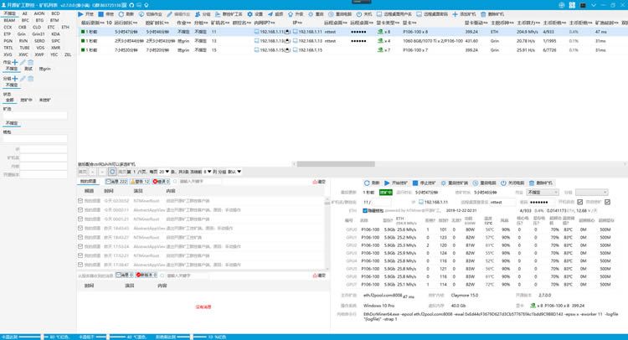Viewport: 628px width, 340px height.
Task: Click the 清空 clear button above the message list
Action: [319, 182]
